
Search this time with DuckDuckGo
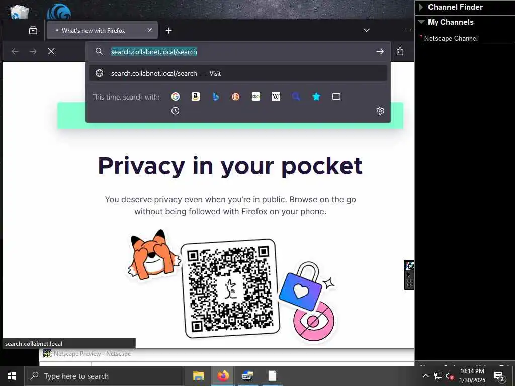coord(235,96)
